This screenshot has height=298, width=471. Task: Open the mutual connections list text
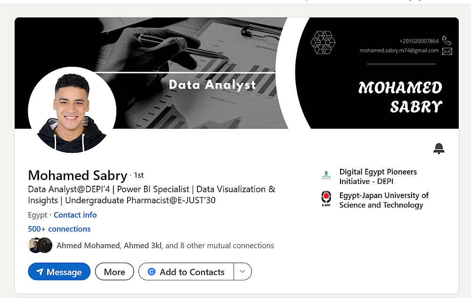165,246
